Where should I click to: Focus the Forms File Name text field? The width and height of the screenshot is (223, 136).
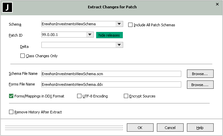pyautogui.click(x=110, y=84)
